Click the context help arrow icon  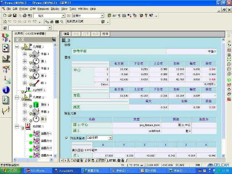coord(151,15)
